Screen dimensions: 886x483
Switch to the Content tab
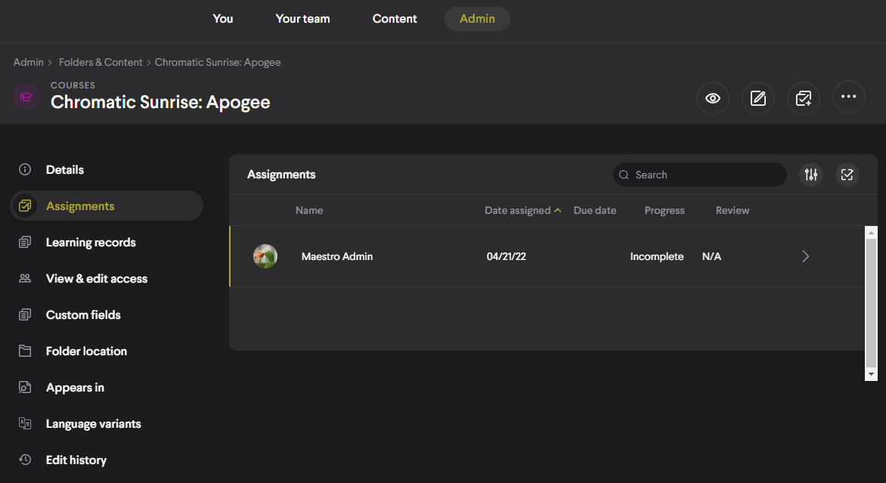tap(395, 19)
